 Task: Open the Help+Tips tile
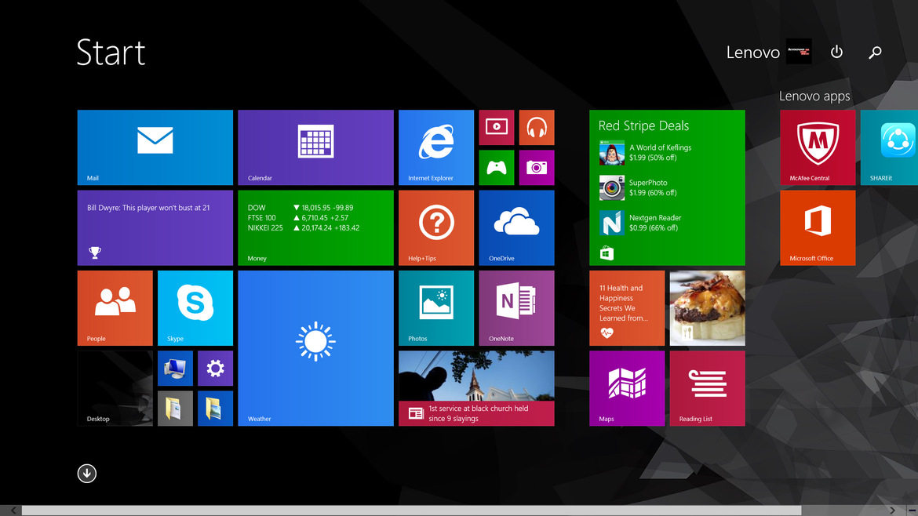(x=436, y=227)
